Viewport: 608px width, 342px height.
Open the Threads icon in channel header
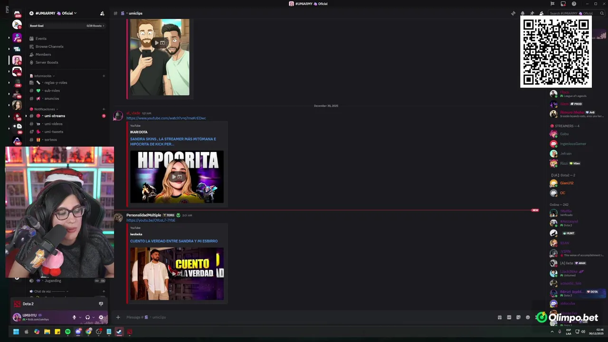[513, 13]
